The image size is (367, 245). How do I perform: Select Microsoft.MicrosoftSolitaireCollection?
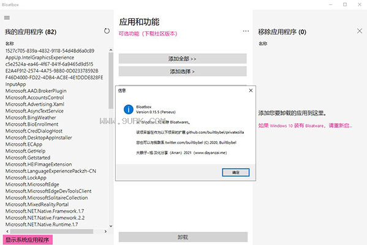coord(47,197)
